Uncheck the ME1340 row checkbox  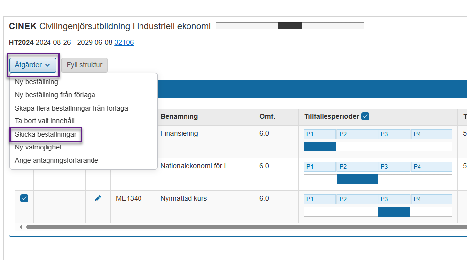24,198
